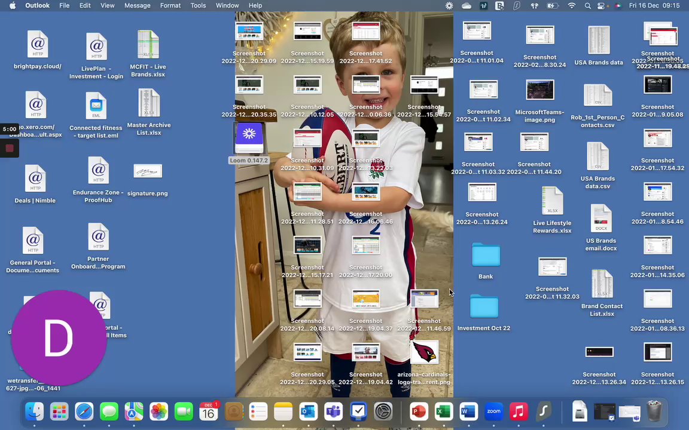689x430 pixels.
Task: Open Notes from the Dock
Action: coord(283,411)
